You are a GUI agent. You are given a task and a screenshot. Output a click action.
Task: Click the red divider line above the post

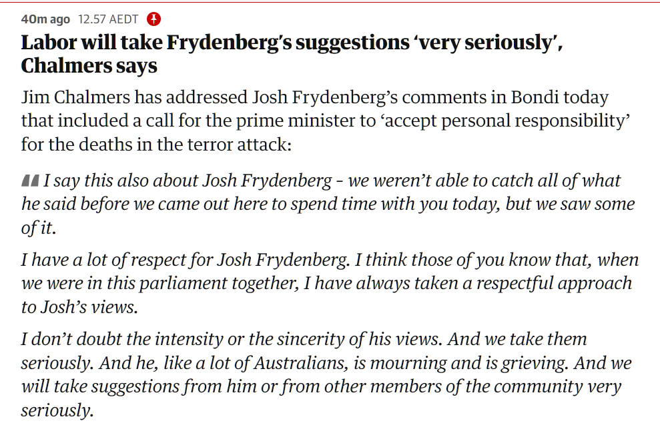(x=330, y=3)
